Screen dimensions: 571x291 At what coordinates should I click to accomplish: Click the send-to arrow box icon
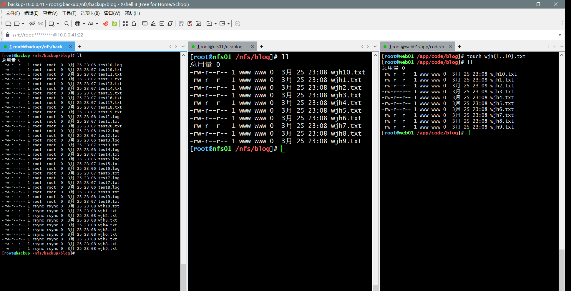pyautogui.click(x=162, y=24)
